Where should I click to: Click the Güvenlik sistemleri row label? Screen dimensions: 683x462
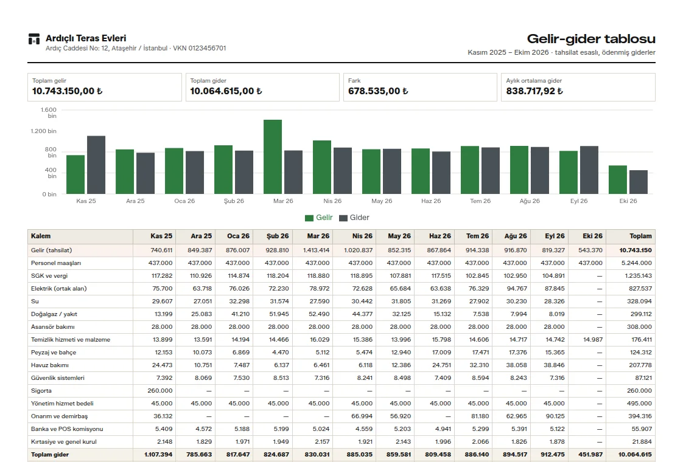[57, 378]
